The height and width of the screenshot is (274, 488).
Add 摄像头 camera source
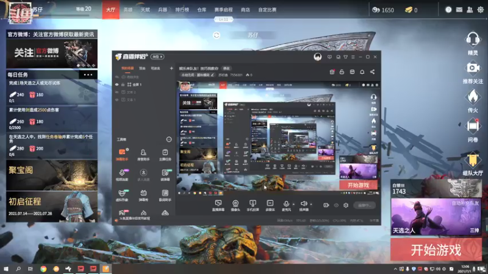click(235, 205)
